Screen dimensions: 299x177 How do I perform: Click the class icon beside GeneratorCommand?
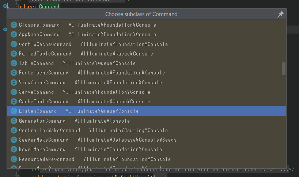click(x=14, y=121)
